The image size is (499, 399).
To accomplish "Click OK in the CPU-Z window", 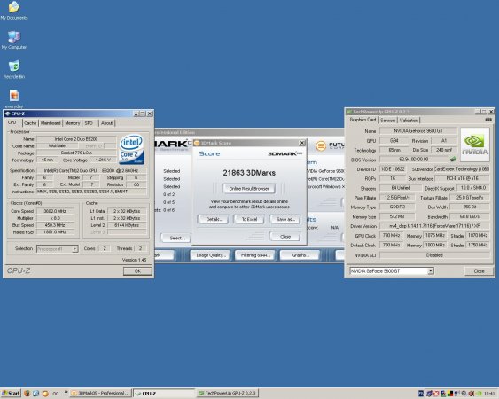I will [137, 271].
